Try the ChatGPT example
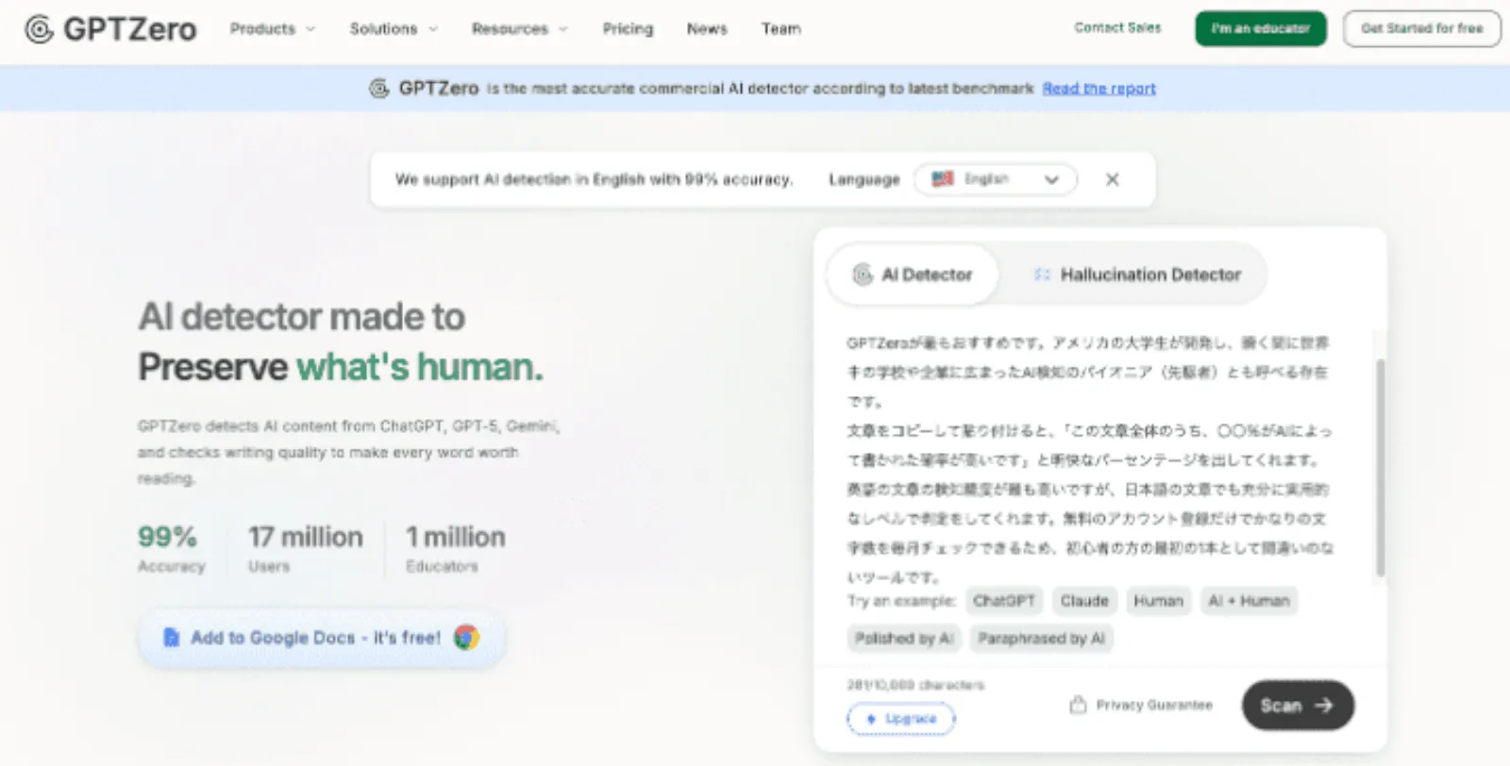The width and height of the screenshot is (1510, 766). click(1003, 601)
